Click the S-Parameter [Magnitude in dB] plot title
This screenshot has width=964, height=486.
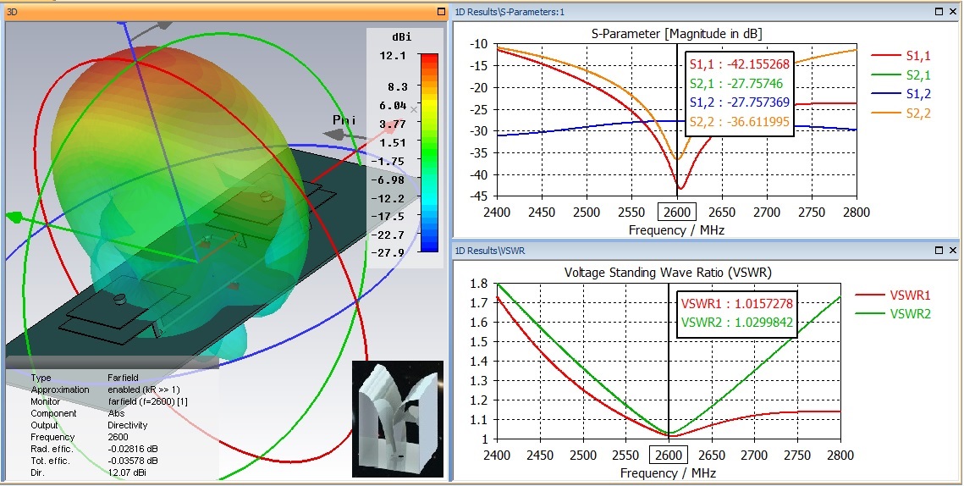[x=676, y=35]
